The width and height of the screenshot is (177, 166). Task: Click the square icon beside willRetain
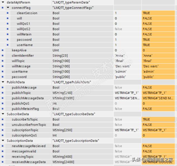click(8, 34)
